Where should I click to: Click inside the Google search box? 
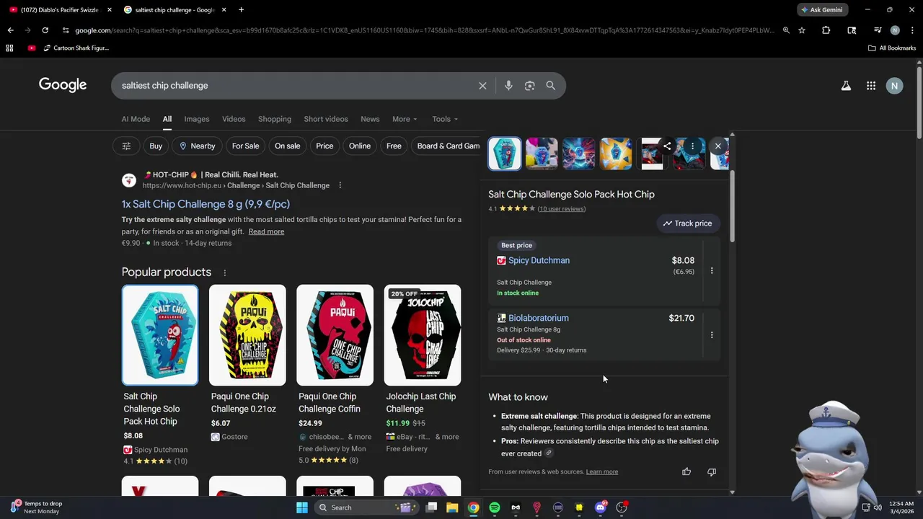coord(296,86)
